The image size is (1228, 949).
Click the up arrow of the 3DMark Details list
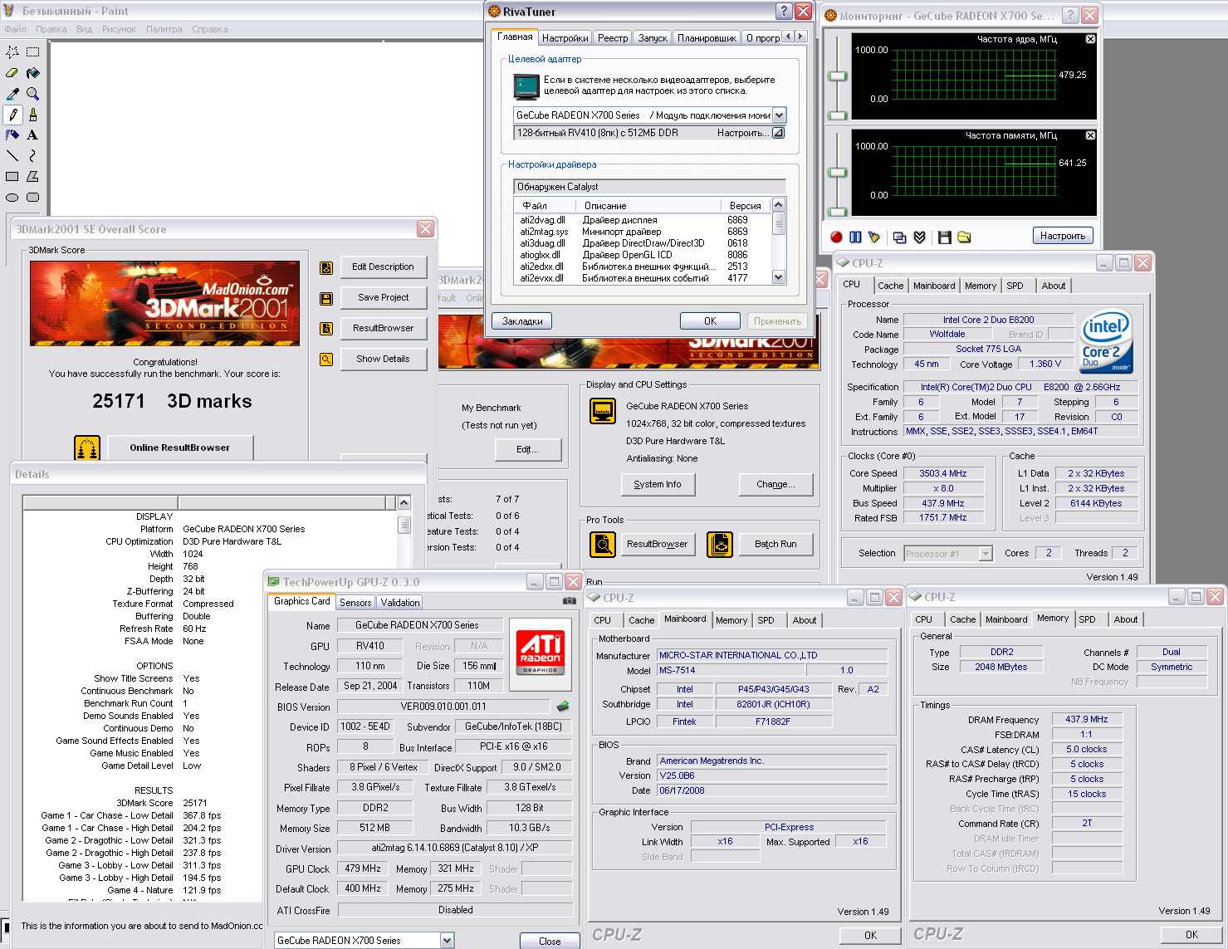(x=404, y=502)
